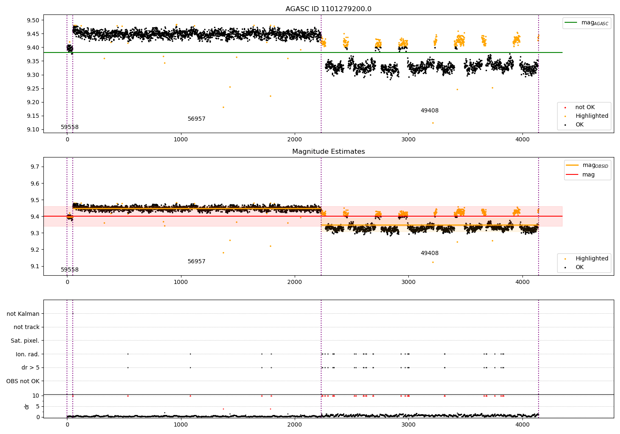Click the purple dotted vertical line near 4140 in middle plot
Image resolution: width=620 pixels, height=434 pixels.
coord(539,216)
